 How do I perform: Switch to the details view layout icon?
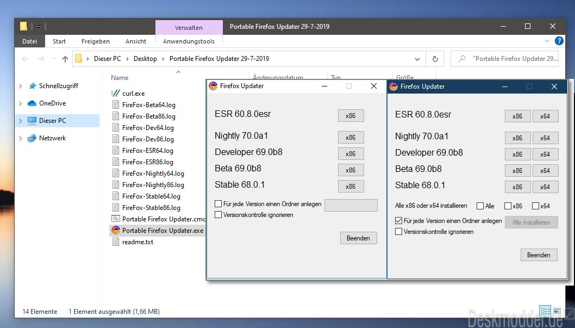click(x=545, y=311)
